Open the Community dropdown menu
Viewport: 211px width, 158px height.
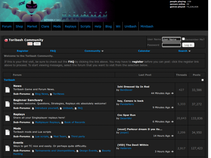pos(94,51)
